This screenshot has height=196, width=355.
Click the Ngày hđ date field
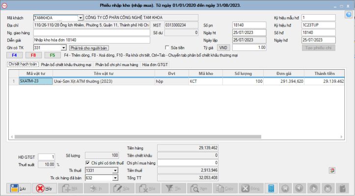[319, 40]
